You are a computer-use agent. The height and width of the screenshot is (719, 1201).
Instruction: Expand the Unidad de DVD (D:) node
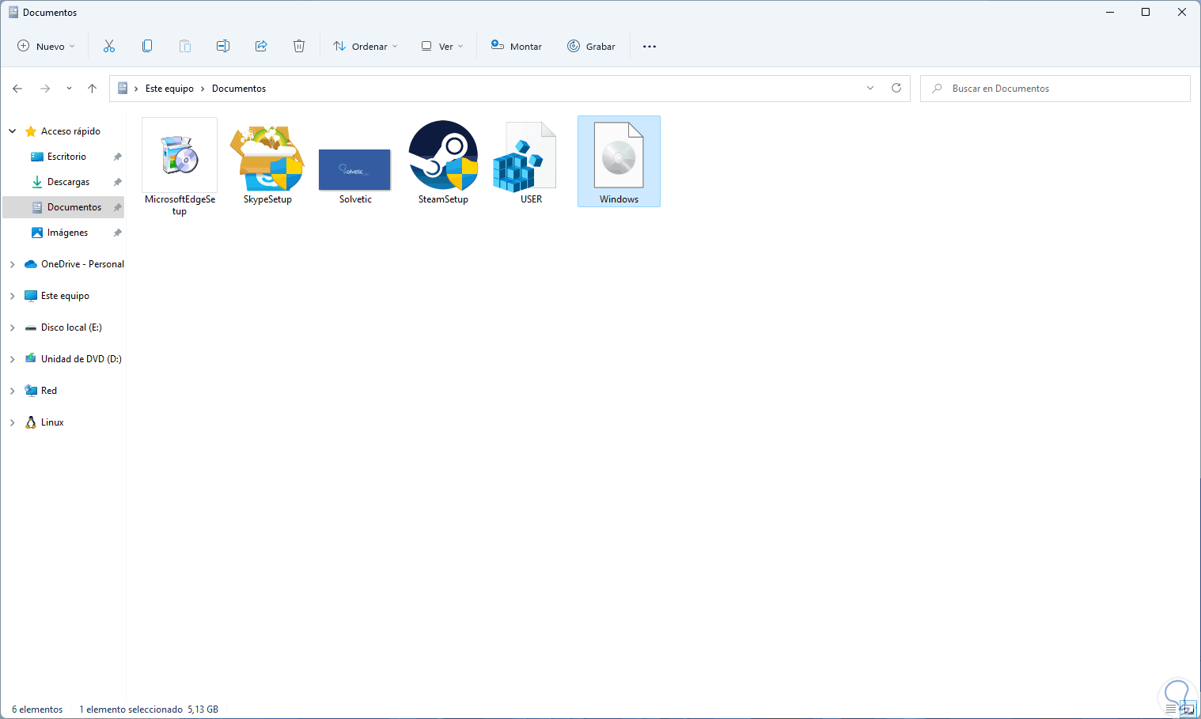[13, 359]
